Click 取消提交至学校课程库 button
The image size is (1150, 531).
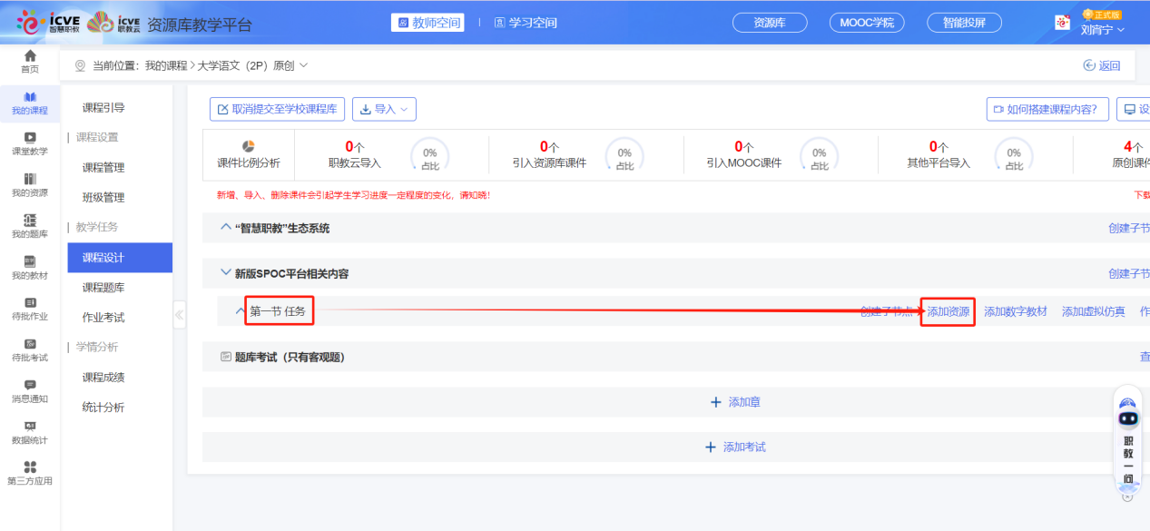coord(277,109)
